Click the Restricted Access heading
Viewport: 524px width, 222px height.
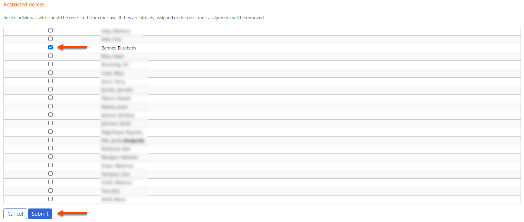[x=24, y=5]
